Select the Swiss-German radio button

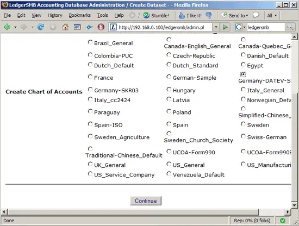click(x=243, y=136)
